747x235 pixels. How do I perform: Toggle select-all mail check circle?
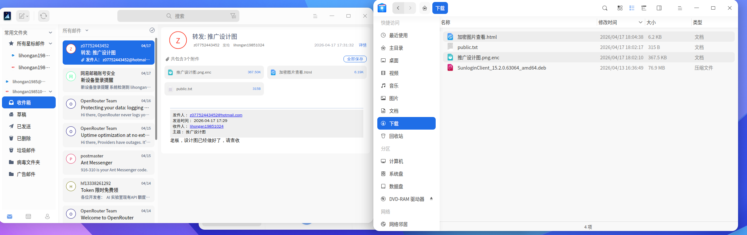click(152, 30)
